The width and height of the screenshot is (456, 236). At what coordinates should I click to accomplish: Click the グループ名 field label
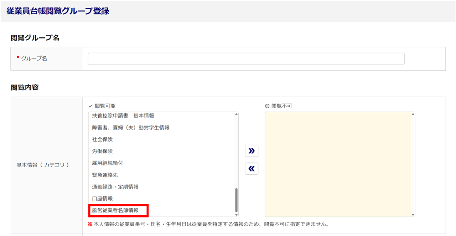pyautogui.click(x=34, y=58)
